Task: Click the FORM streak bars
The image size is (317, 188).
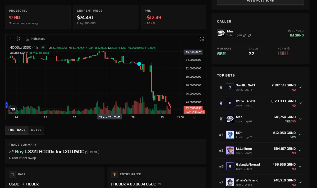Action: pos(283,53)
